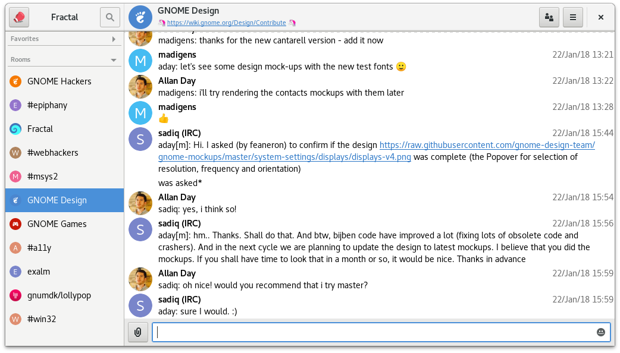Image resolution: width=620 pixels, height=353 pixels.
Task: Switch to the #a11y room
Action: (64, 248)
